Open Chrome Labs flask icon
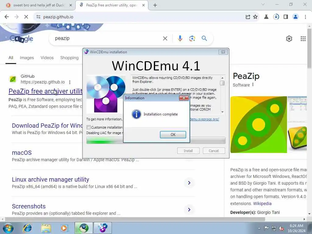 coord(266,17)
